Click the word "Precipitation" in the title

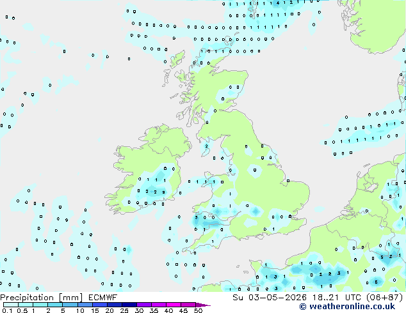click(27, 298)
